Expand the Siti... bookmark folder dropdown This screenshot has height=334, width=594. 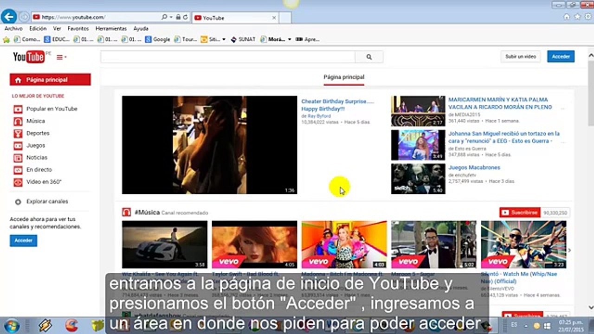click(223, 39)
